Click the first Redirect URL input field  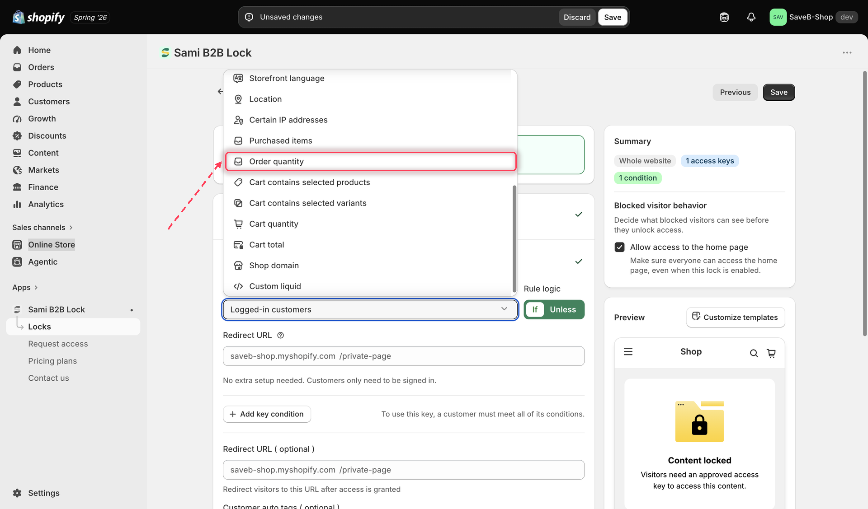coord(403,356)
